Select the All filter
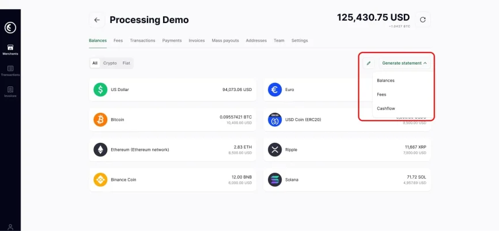 [x=95, y=63]
